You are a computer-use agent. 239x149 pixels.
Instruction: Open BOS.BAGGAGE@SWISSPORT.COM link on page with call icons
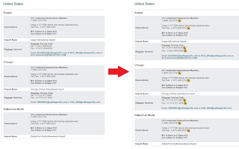[179, 58]
